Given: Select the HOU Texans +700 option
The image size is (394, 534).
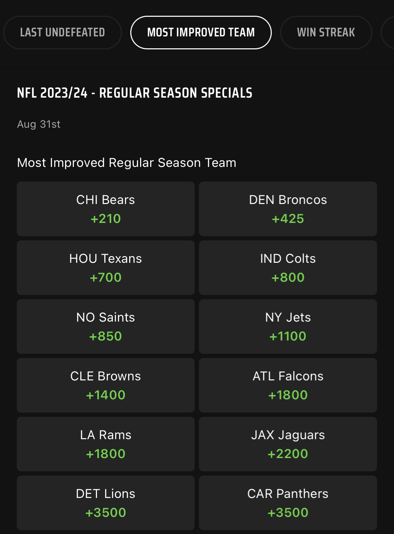Looking at the screenshot, I should [105, 268].
